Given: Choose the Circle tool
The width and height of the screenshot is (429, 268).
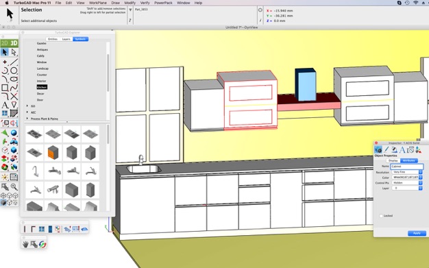Looking at the screenshot, I should point(14,71).
